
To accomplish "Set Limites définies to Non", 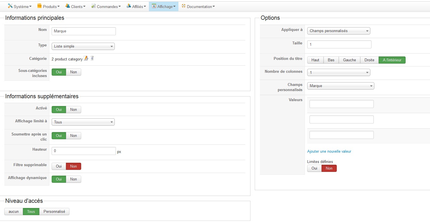I will pyautogui.click(x=329, y=168).
